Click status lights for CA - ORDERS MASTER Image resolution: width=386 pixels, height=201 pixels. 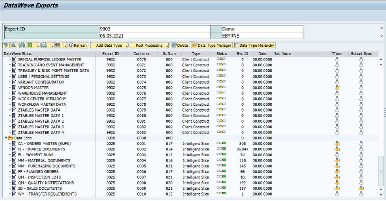coord(221,144)
